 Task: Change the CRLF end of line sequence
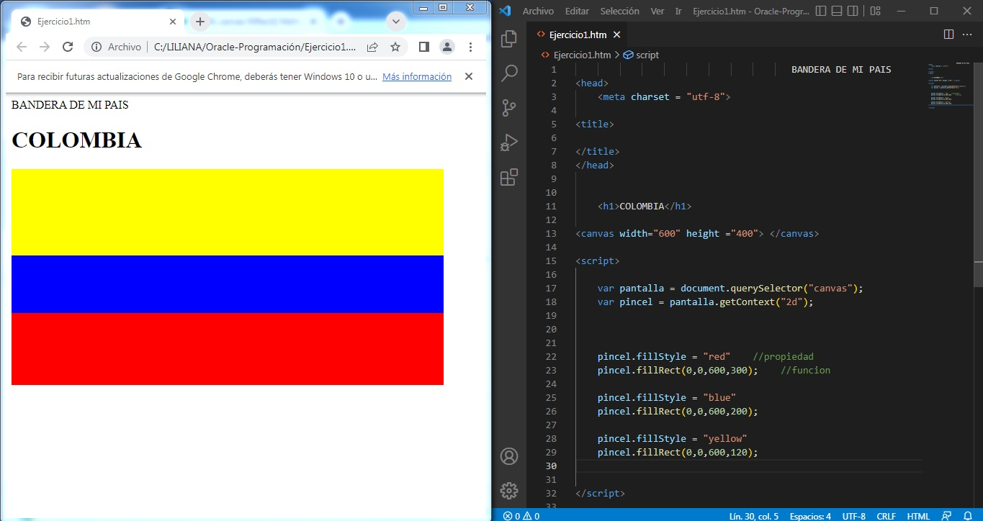[x=886, y=515]
